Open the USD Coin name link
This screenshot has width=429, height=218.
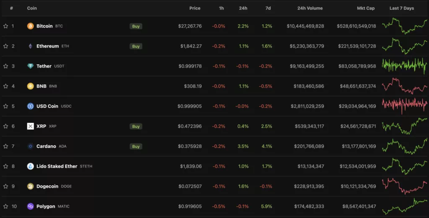(x=47, y=106)
